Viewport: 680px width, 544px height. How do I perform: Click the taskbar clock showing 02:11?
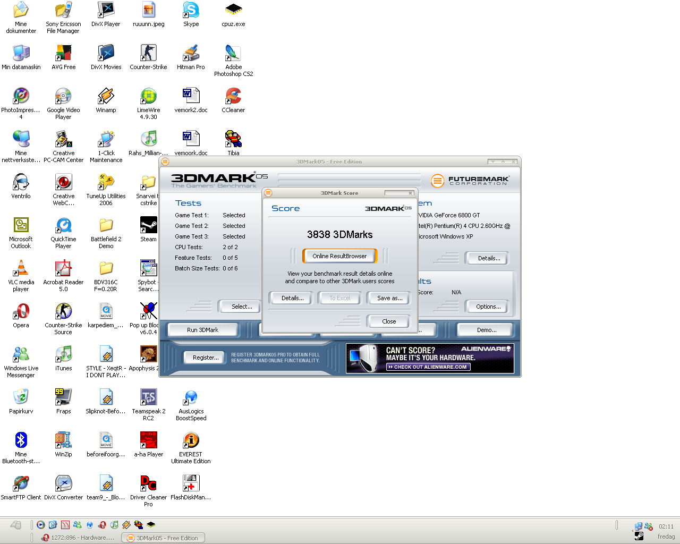[666, 526]
